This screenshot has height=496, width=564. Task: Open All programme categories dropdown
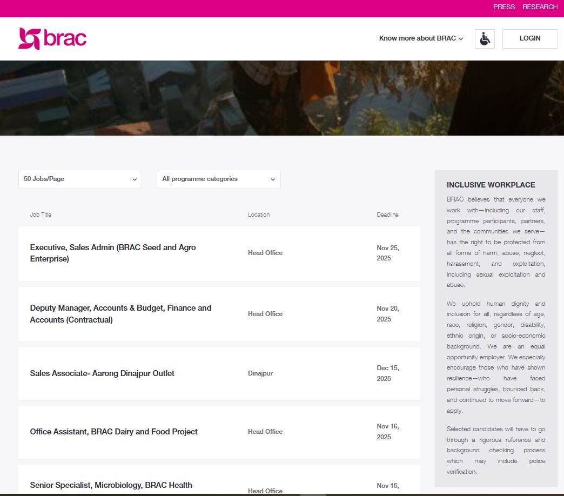[x=218, y=179]
